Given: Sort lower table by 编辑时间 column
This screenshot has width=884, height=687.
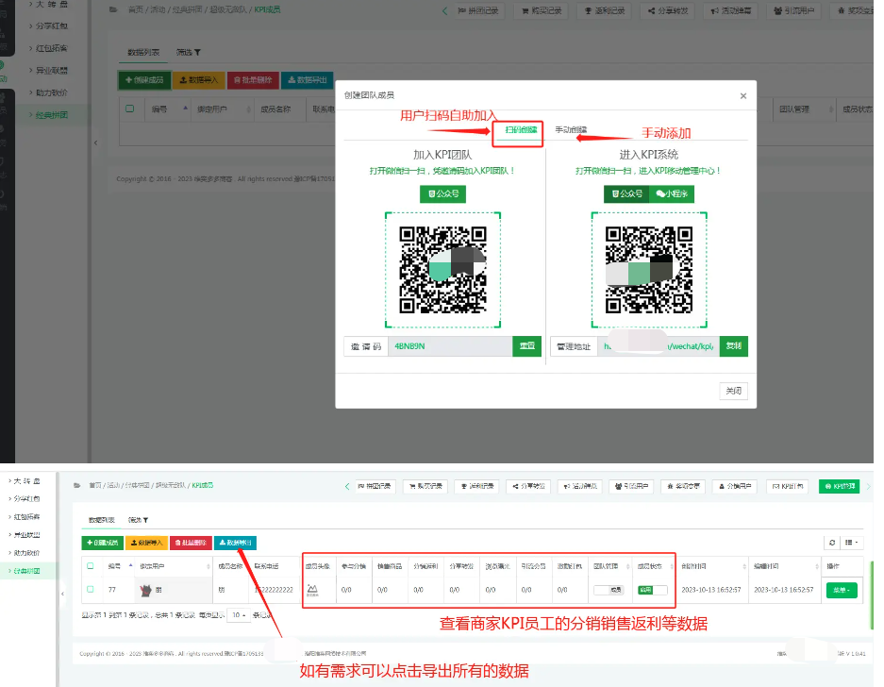Looking at the screenshot, I should (786, 566).
